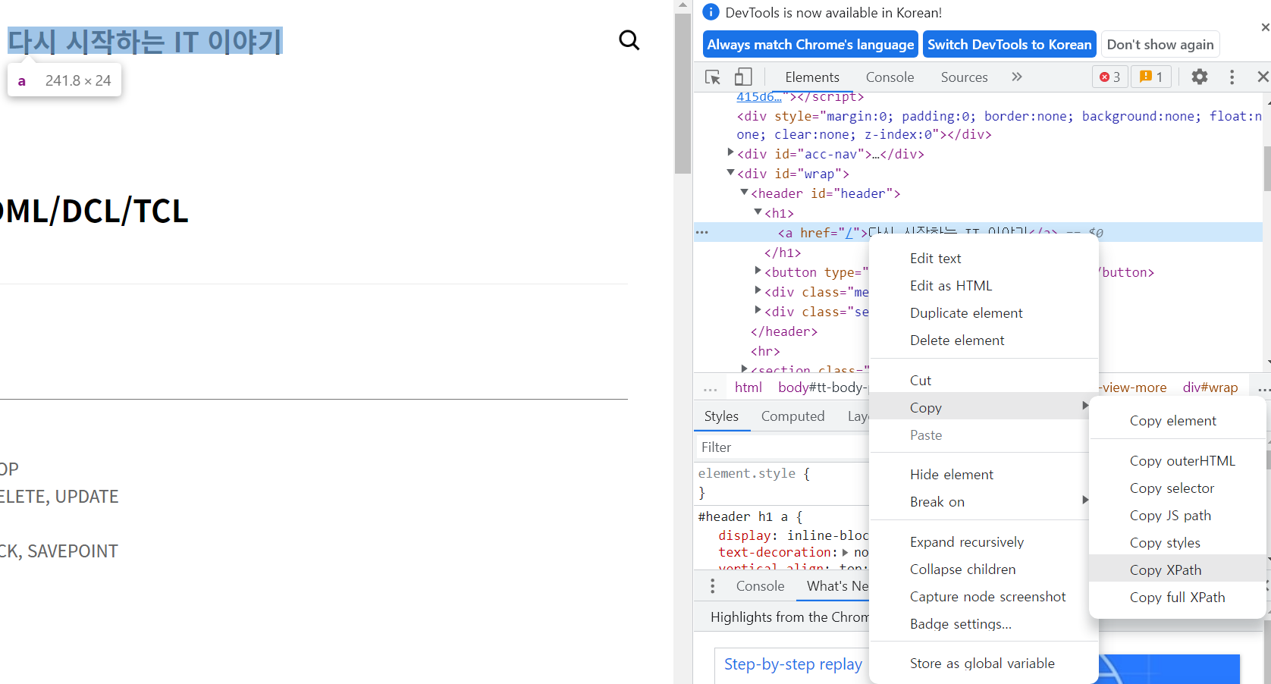Click Don't show again button
The image size is (1271, 684).
(1160, 45)
